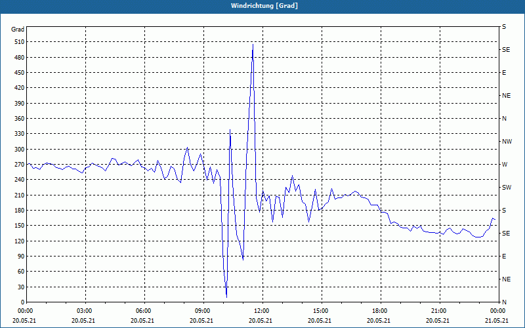The width and height of the screenshot is (525, 328).
Task: Click the 90 y-axis value
Action: 22,256
